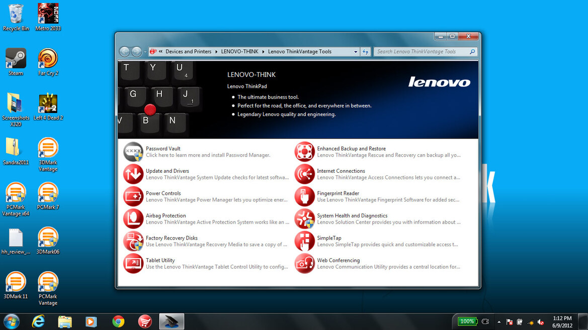Expand the breadcrumb overflow chevrons
Screen dimensions: 588x330
160,52
